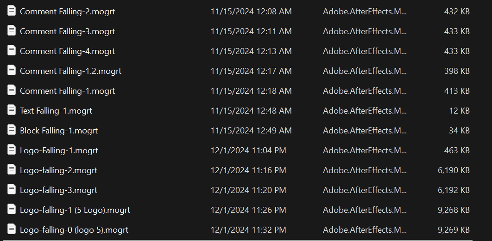Select the icon beside Text Falling-1.mogrt

click(x=12, y=110)
